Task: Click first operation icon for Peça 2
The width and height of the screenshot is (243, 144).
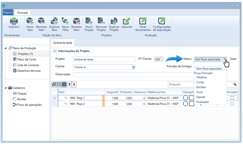Action: click(186, 104)
